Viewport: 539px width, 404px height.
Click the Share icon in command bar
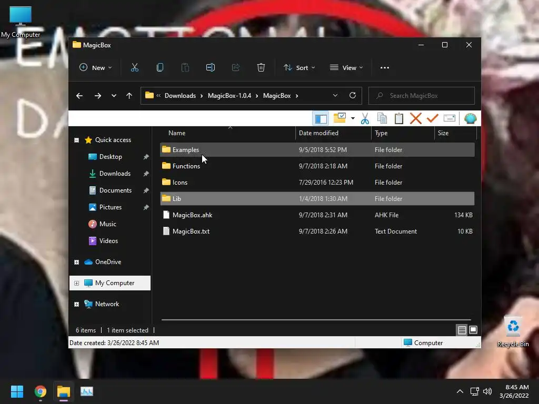[236, 68]
